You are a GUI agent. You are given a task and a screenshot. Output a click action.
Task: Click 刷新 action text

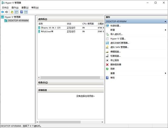[x=112, y=69]
